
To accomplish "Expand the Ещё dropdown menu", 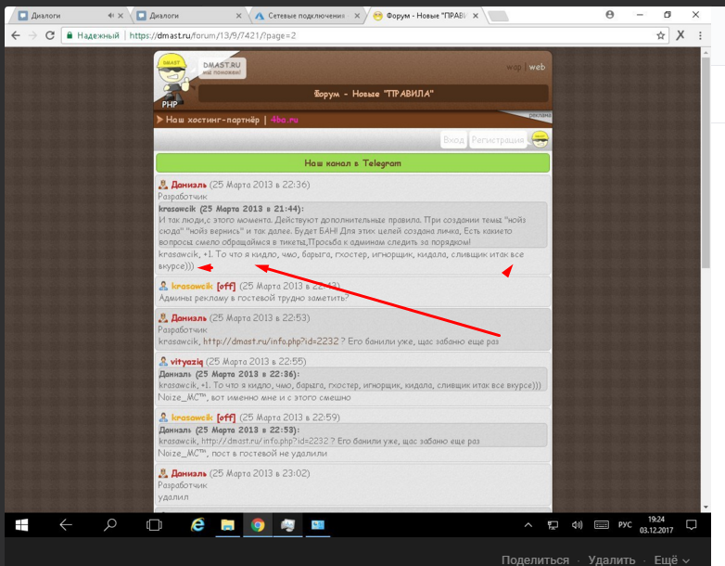I will click(x=671, y=560).
